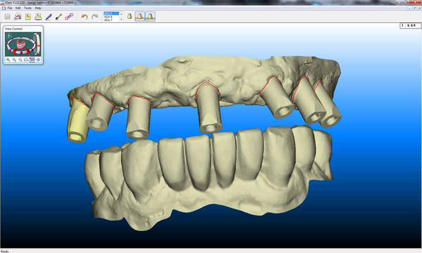Open the Tools menu
422x253 pixels.
27,8
